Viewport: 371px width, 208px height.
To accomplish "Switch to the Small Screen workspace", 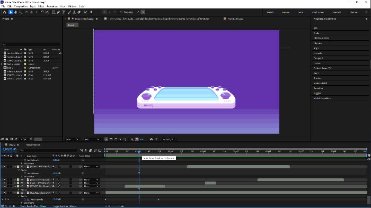I will point(317,12).
